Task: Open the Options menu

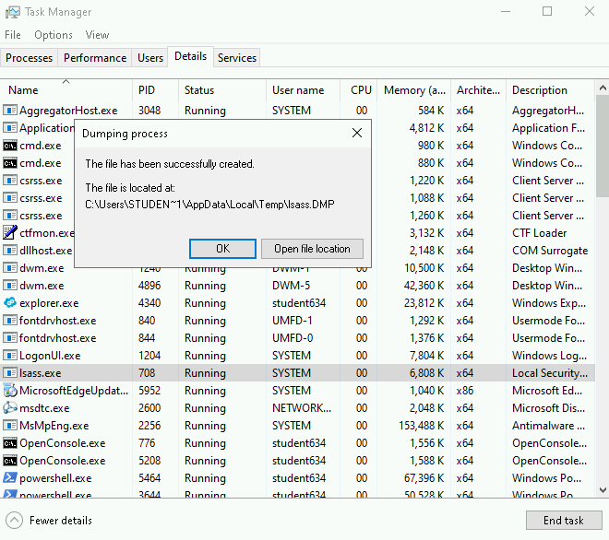Action: pos(54,35)
